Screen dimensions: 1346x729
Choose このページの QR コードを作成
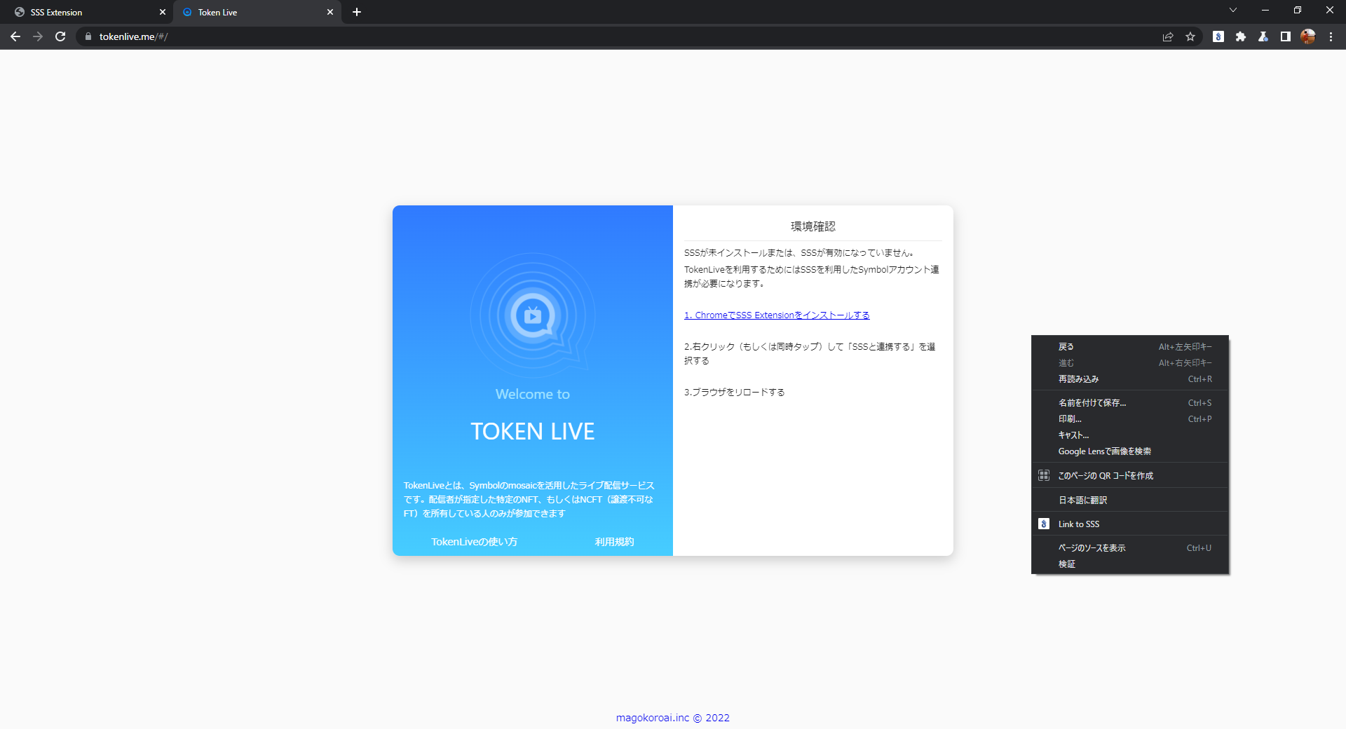(1130, 475)
